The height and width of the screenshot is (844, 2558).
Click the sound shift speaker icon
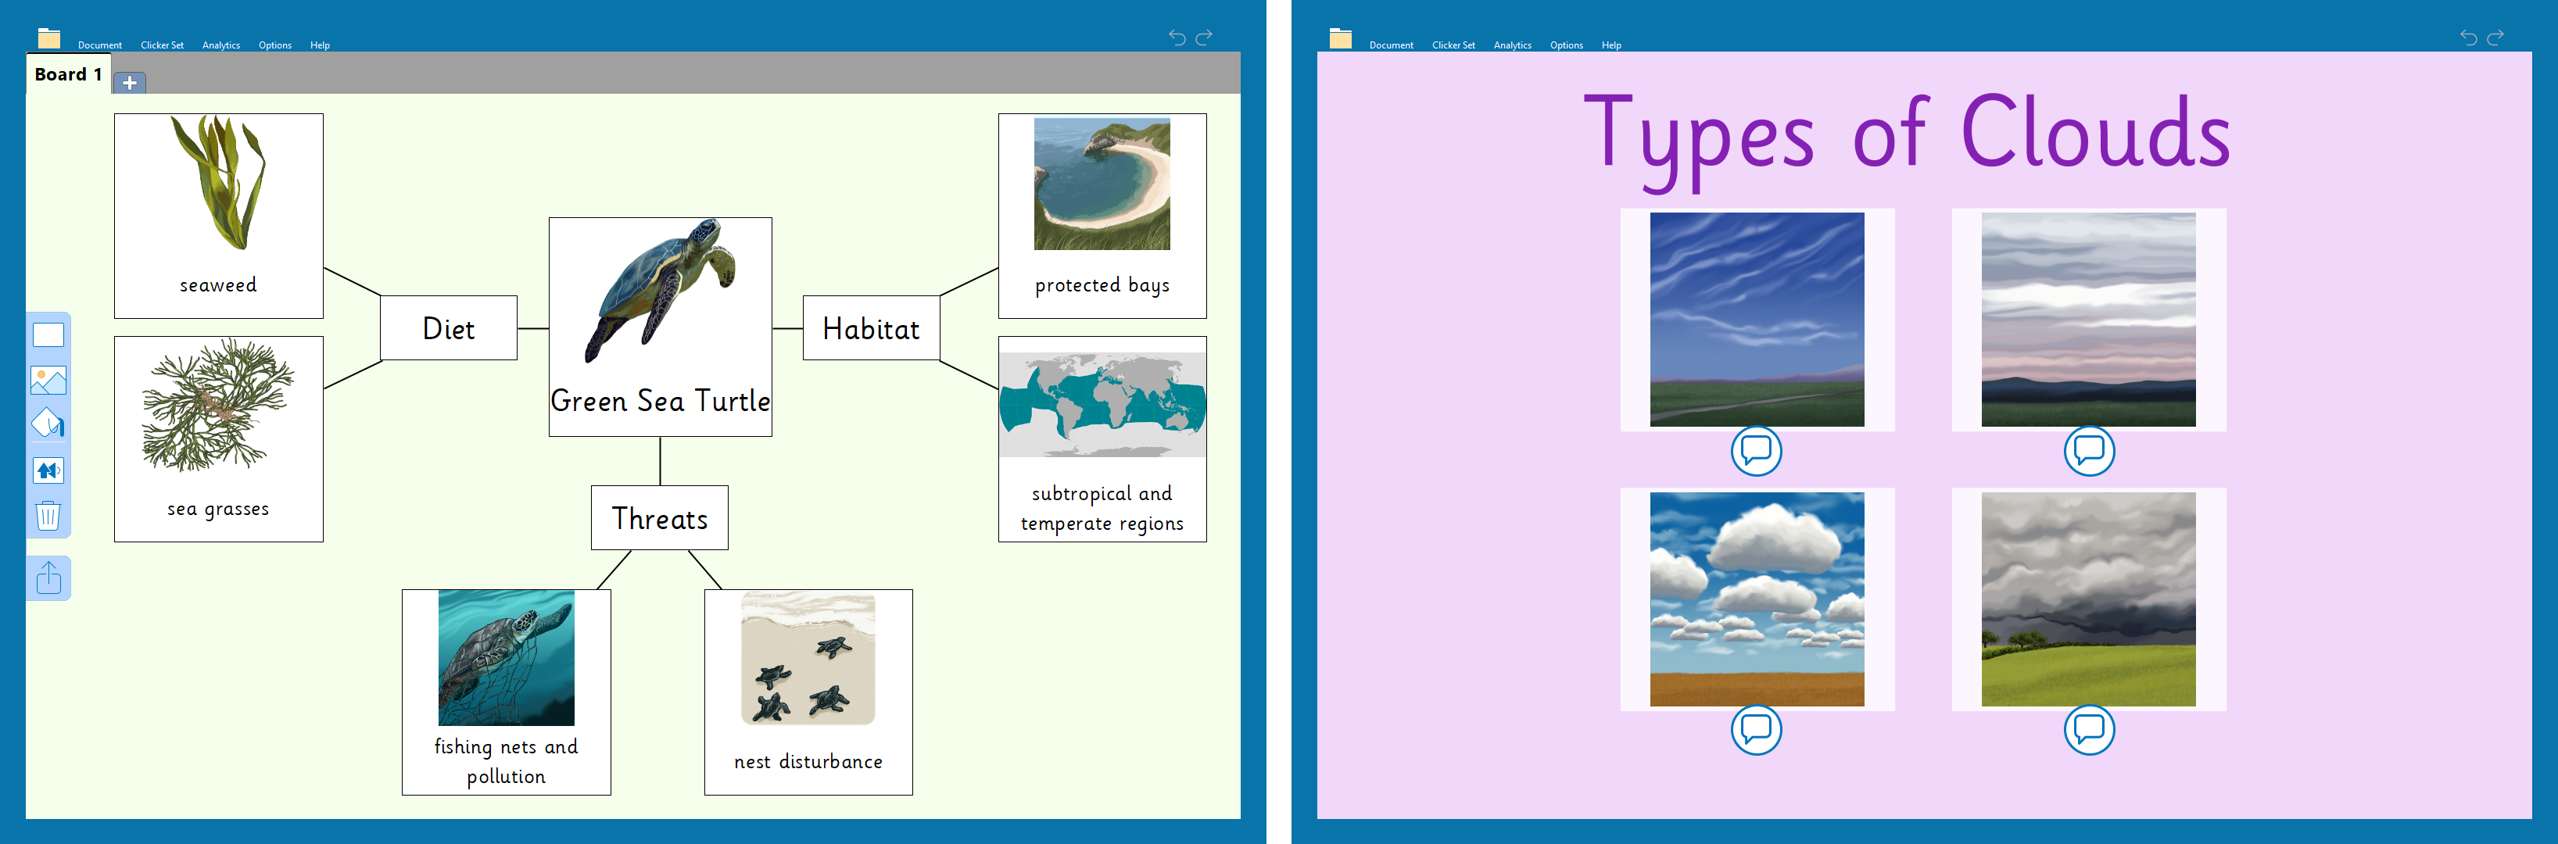(48, 470)
